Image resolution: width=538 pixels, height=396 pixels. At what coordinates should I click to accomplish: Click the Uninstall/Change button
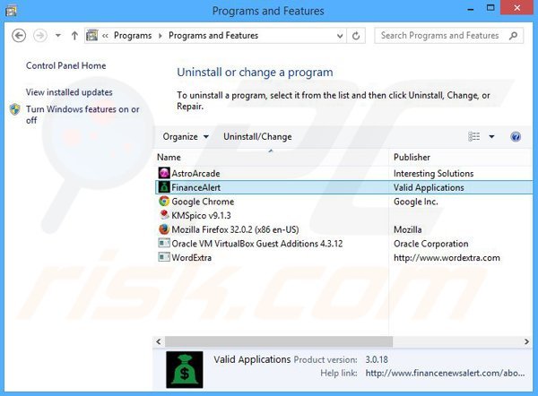pyautogui.click(x=257, y=136)
